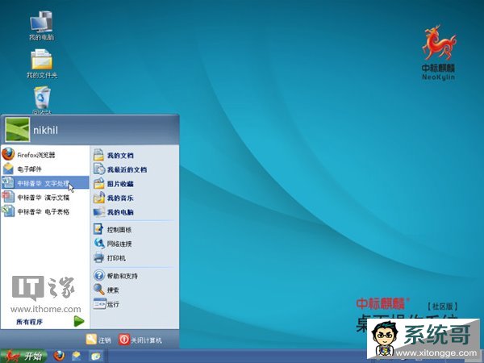484x363 pixels.
Task: Open 运行 run dialog entry
Action: (106, 304)
